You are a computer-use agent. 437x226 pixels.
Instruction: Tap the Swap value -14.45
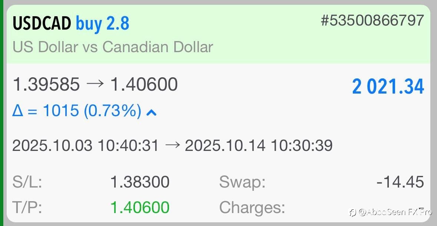coord(400,182)
